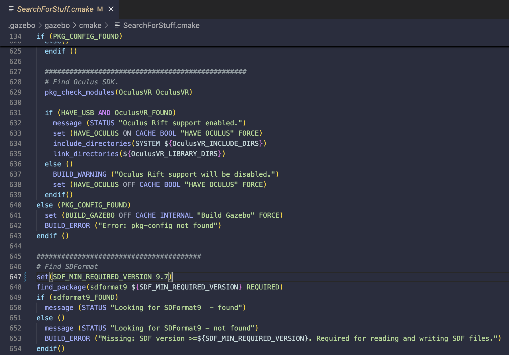Click the file icon in the editor tab
This screenshot has height=355, width=509.
click(x=11, y=9)
